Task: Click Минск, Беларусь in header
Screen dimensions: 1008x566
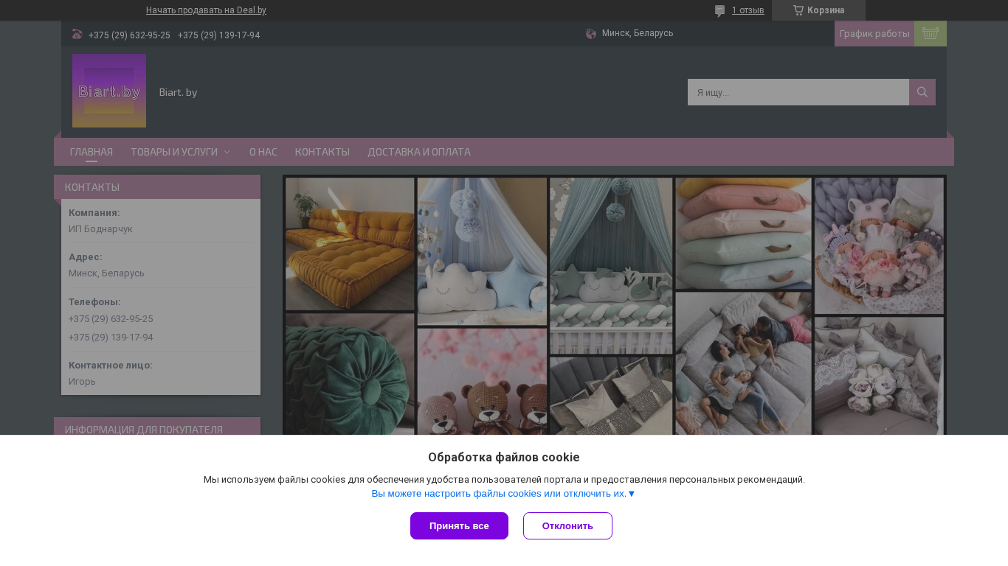Action: [x=638, y=33]
